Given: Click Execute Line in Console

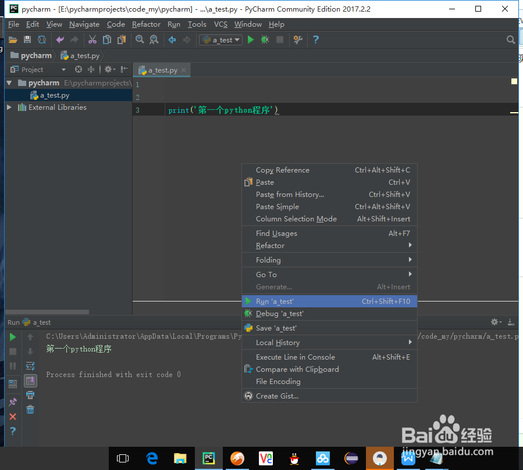Looking at the screenshot, I should 329,357.
